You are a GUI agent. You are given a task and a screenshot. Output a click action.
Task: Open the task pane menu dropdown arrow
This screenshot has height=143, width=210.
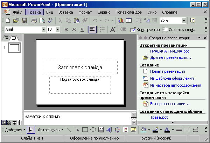click(x=199, y=38)
